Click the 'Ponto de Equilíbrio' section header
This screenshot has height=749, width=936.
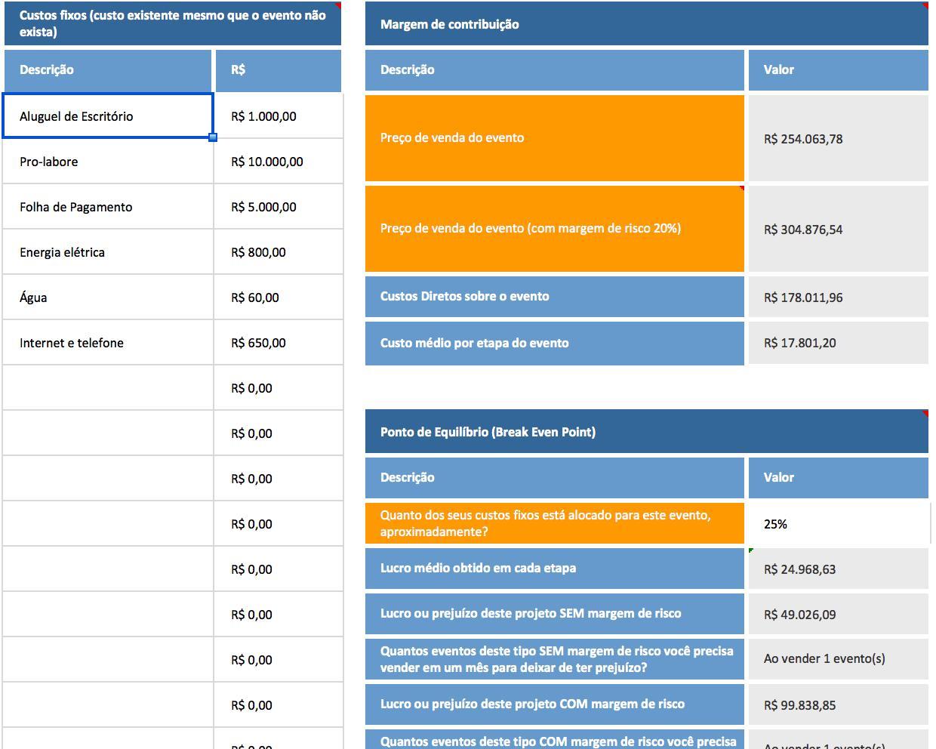[x=646, y=432]
